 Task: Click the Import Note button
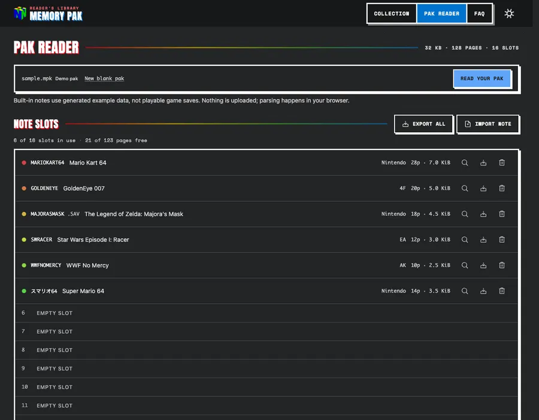pyautogui.click(x=487, y=124)
